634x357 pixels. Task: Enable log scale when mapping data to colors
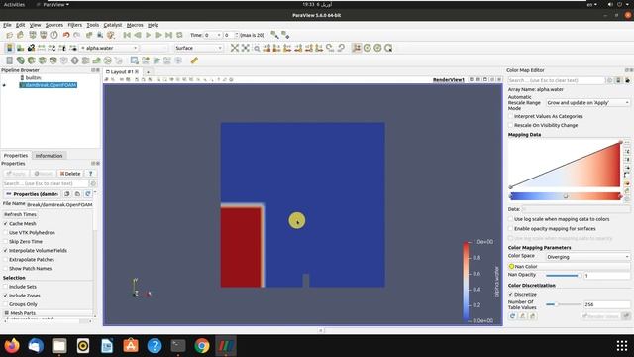(511, 219)
